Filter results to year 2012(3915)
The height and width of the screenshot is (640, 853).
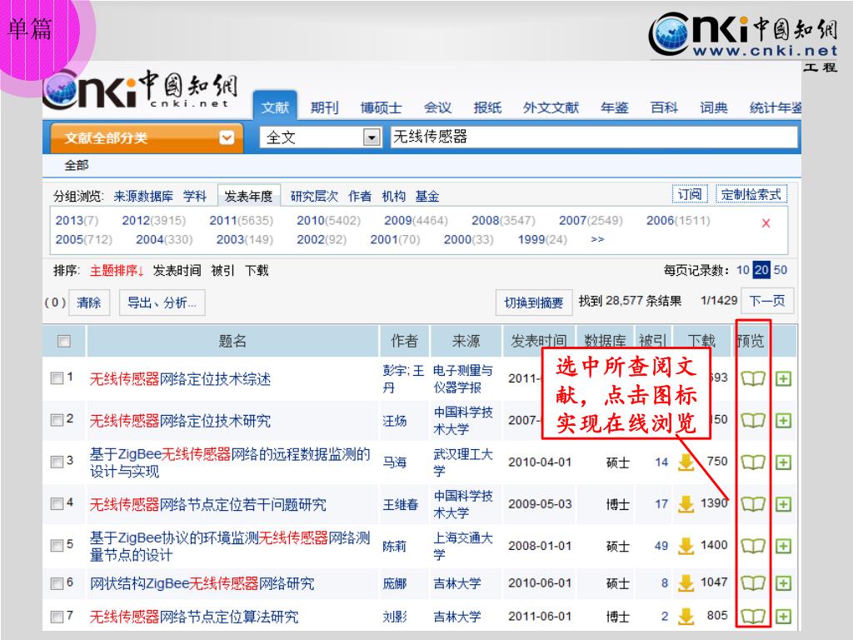coord(154,220)
